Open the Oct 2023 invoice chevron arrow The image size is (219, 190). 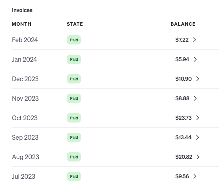[197, 118]
